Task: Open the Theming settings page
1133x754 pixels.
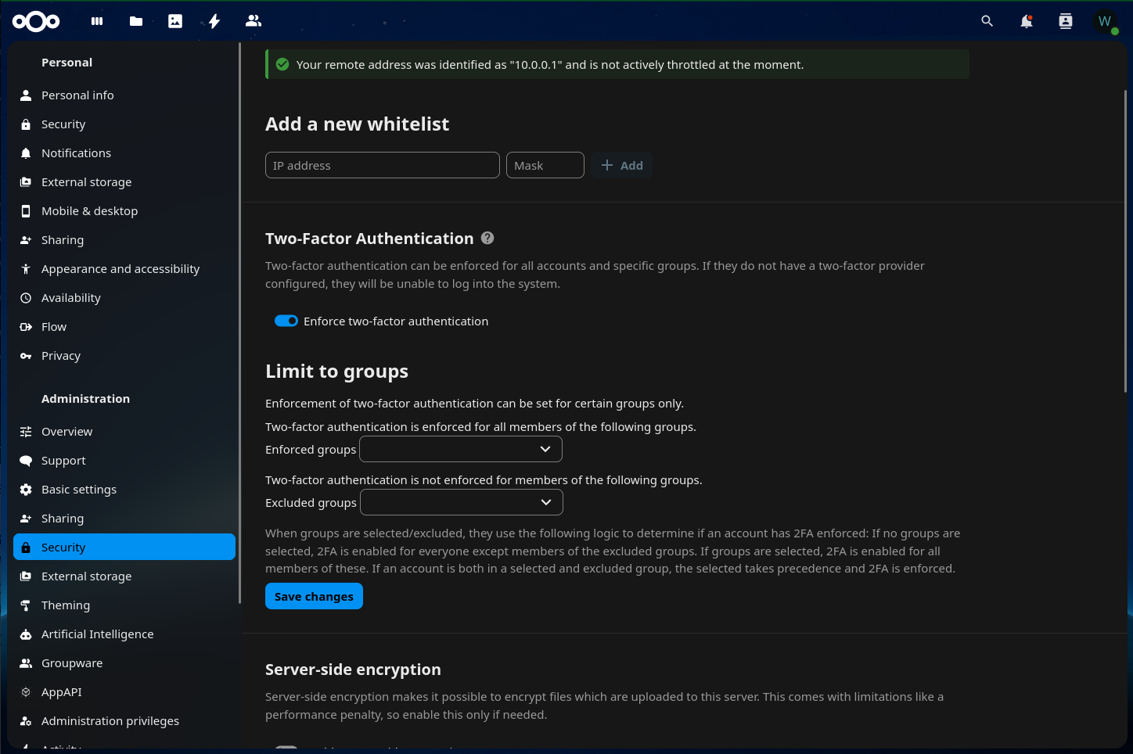Action: click(x=66, y=605)
